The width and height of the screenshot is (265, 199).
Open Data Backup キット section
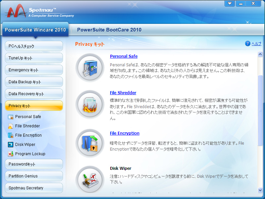pos(34,82)
